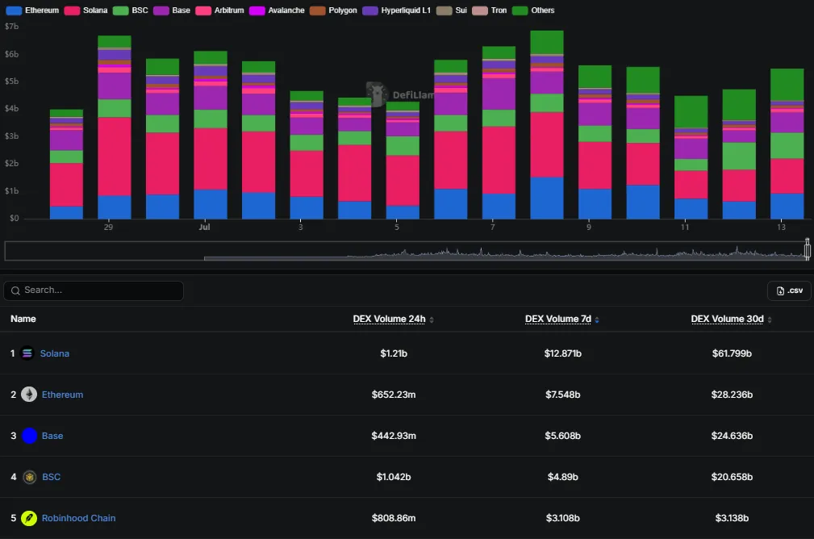The image size is (814, 539).
Task: Click the Robinhood Chain logo icon
Action: (x=29, y=518)
